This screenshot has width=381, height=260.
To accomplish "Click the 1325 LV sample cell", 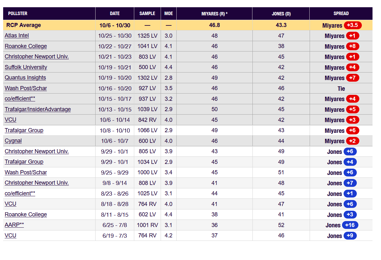I will (x=147, y=36).
